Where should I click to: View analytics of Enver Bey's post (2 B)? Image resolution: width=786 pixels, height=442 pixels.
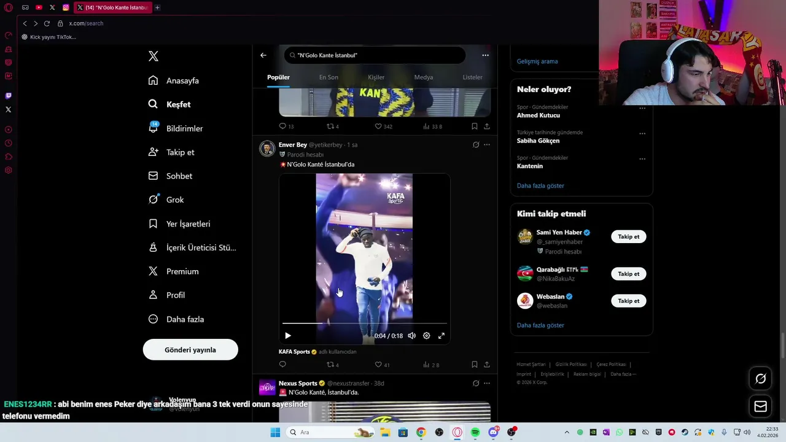(x=431, y=365)
